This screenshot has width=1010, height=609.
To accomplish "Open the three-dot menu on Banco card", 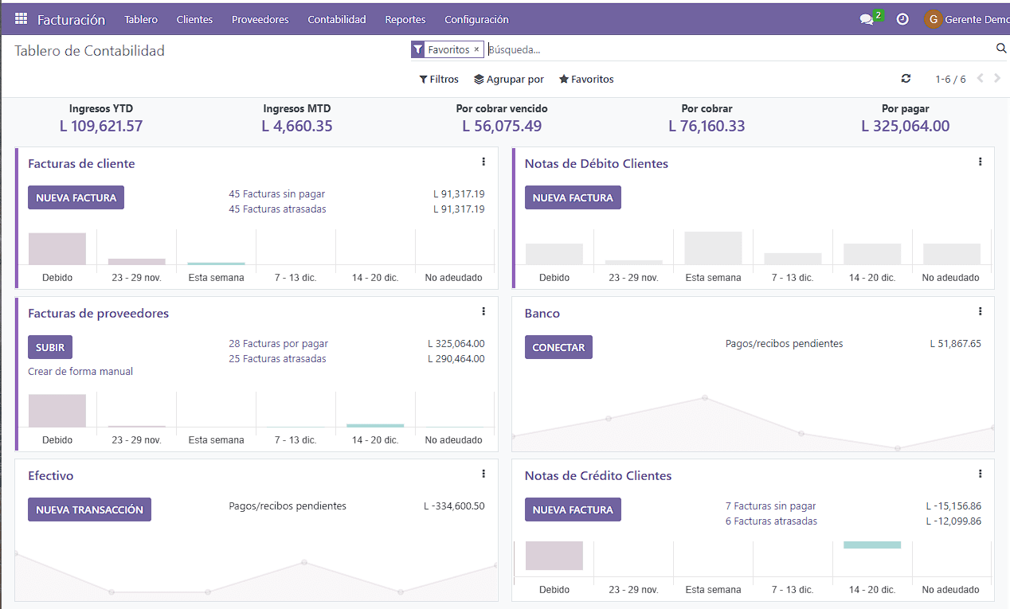I will tap(980, 311).
